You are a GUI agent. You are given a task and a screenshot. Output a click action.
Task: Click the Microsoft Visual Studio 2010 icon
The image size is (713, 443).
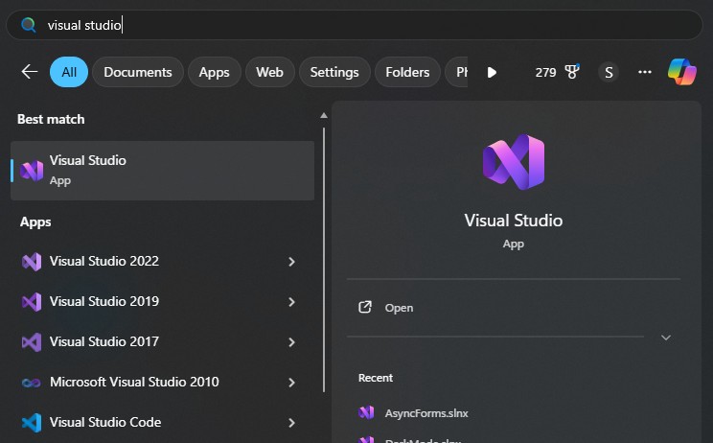(x=32, y=382)
